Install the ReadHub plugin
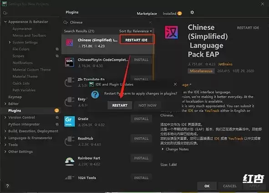The height and width of the screenshot is (193, 269). point(141,138)
